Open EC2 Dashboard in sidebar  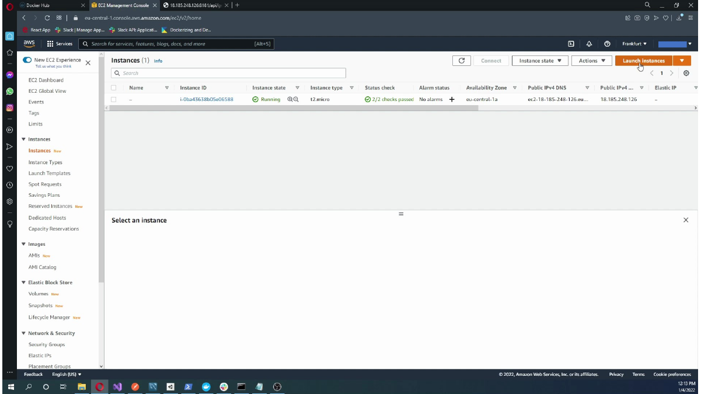(x=46, y=80)
